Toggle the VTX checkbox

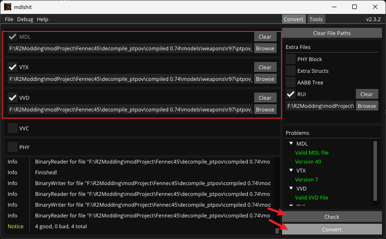(x=13, y=67)
